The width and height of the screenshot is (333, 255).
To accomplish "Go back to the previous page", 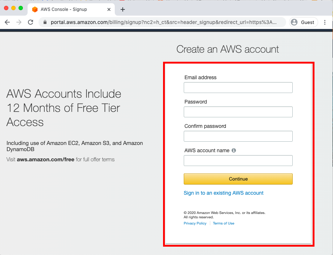I will click(x=7, y=22).
